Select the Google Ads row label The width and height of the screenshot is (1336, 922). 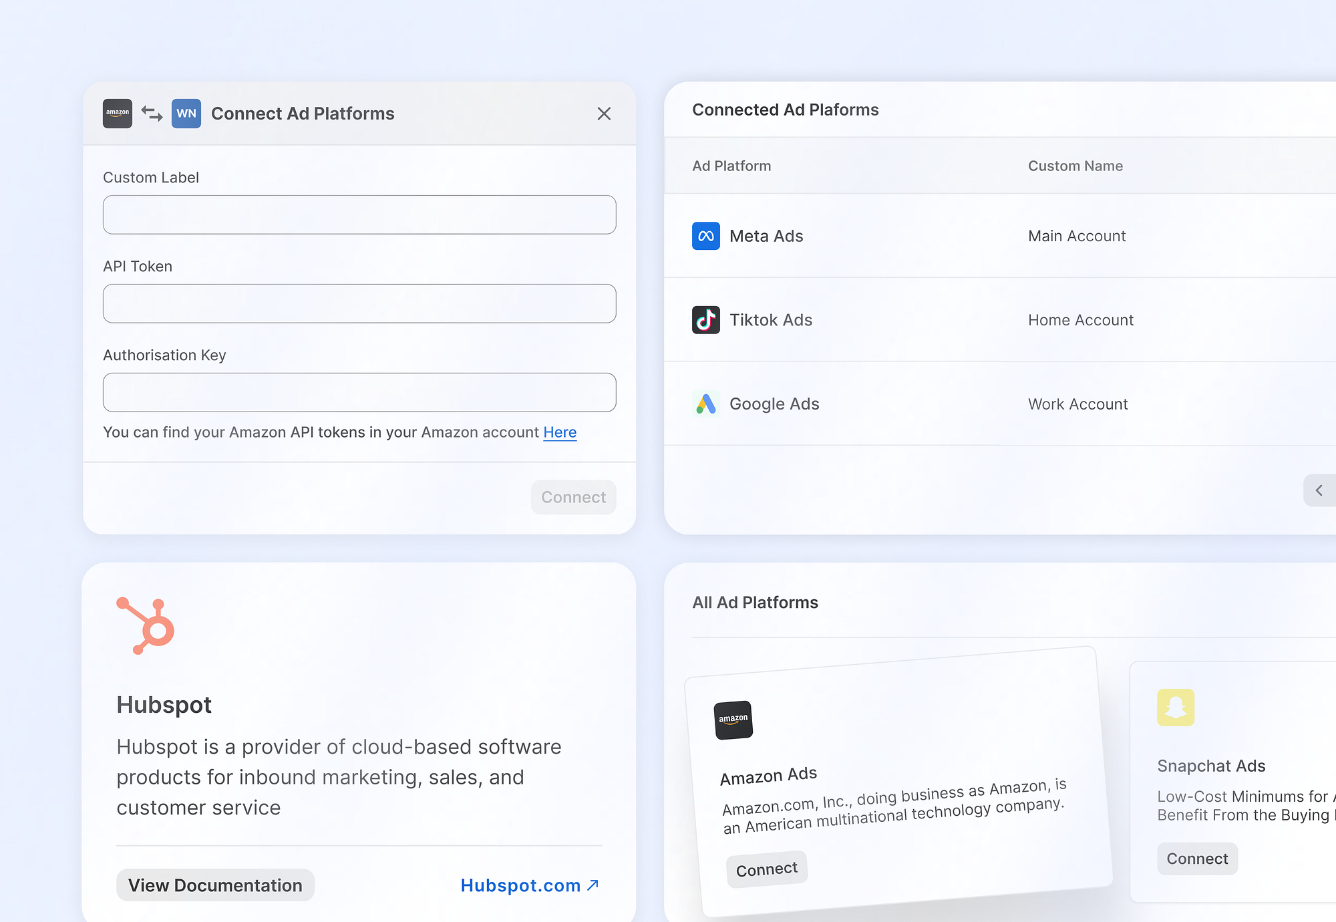click(774, 404)
